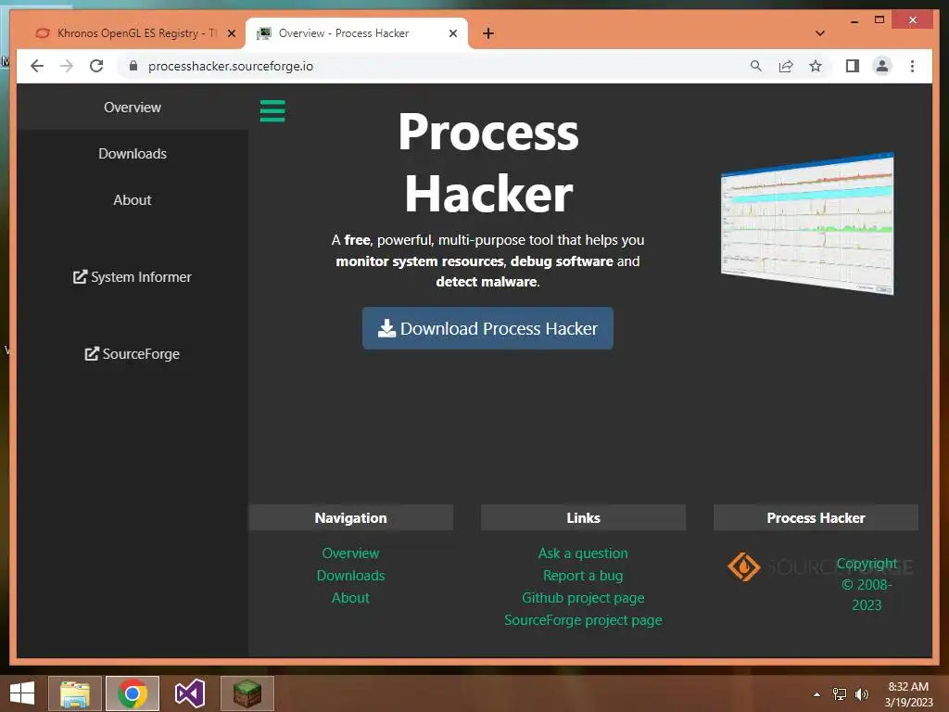Screen dimensions: 949x712
Task: Open the Report a bug link
Action: click(x=583, y=576)
